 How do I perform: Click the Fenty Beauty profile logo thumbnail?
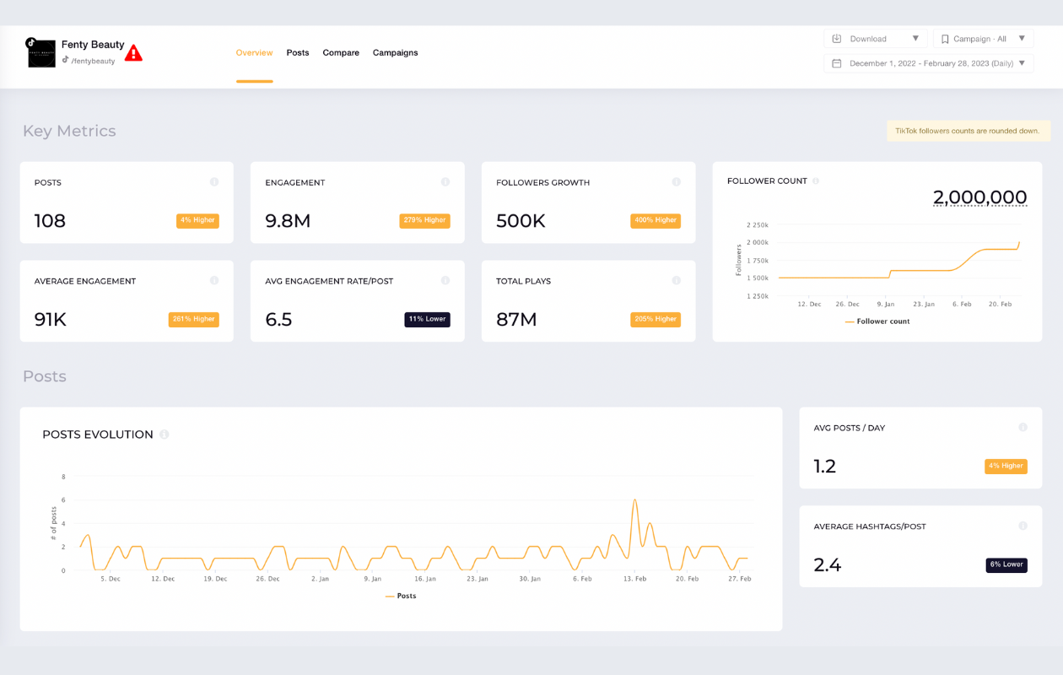tap(41, 53)
